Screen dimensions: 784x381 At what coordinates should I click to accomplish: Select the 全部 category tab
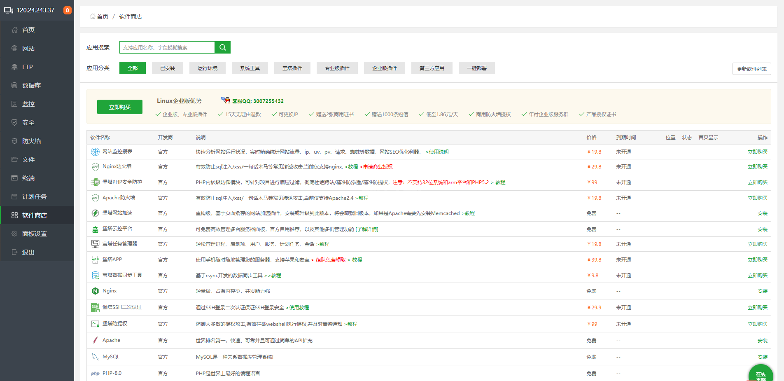tap(133, 68)
